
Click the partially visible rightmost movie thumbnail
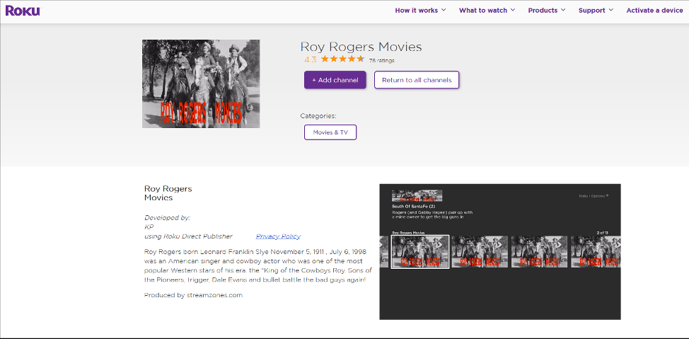pos(596,251)
